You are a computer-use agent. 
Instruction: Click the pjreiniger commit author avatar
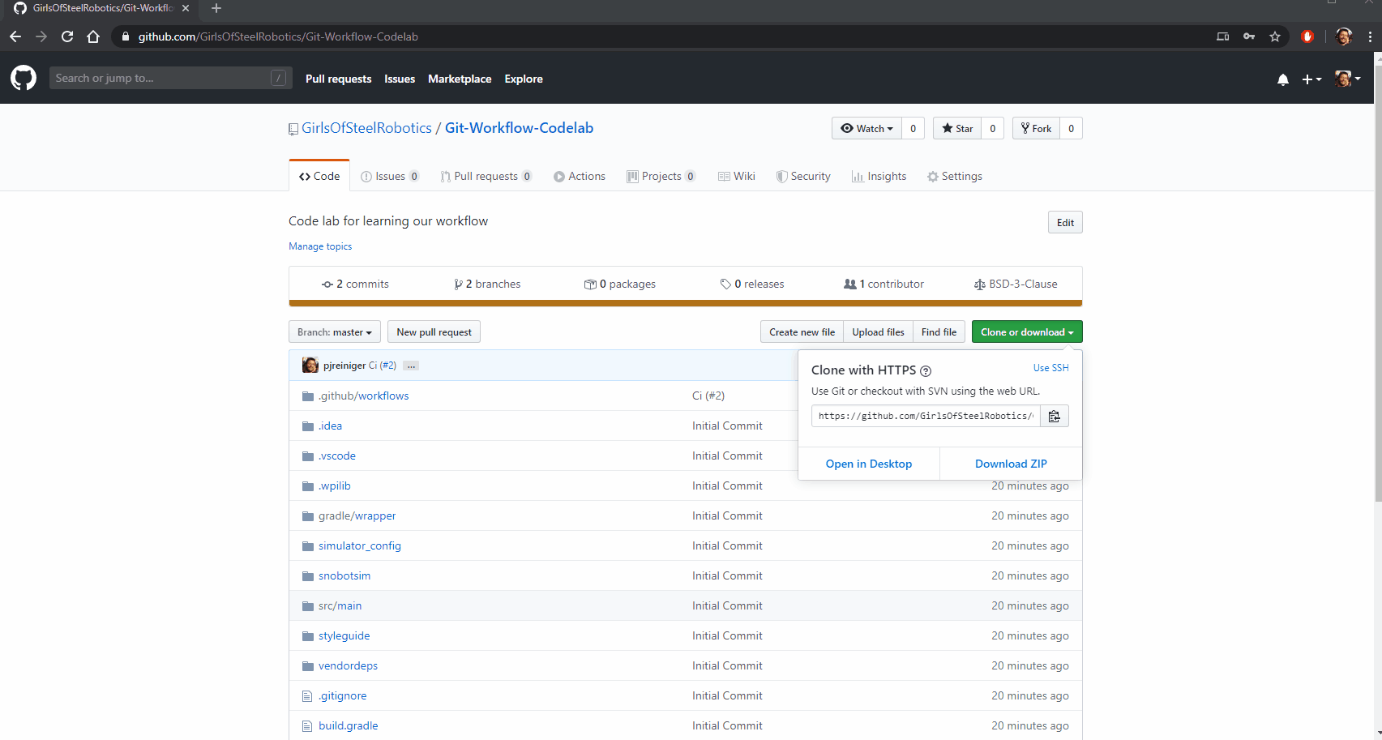(310, 365)
